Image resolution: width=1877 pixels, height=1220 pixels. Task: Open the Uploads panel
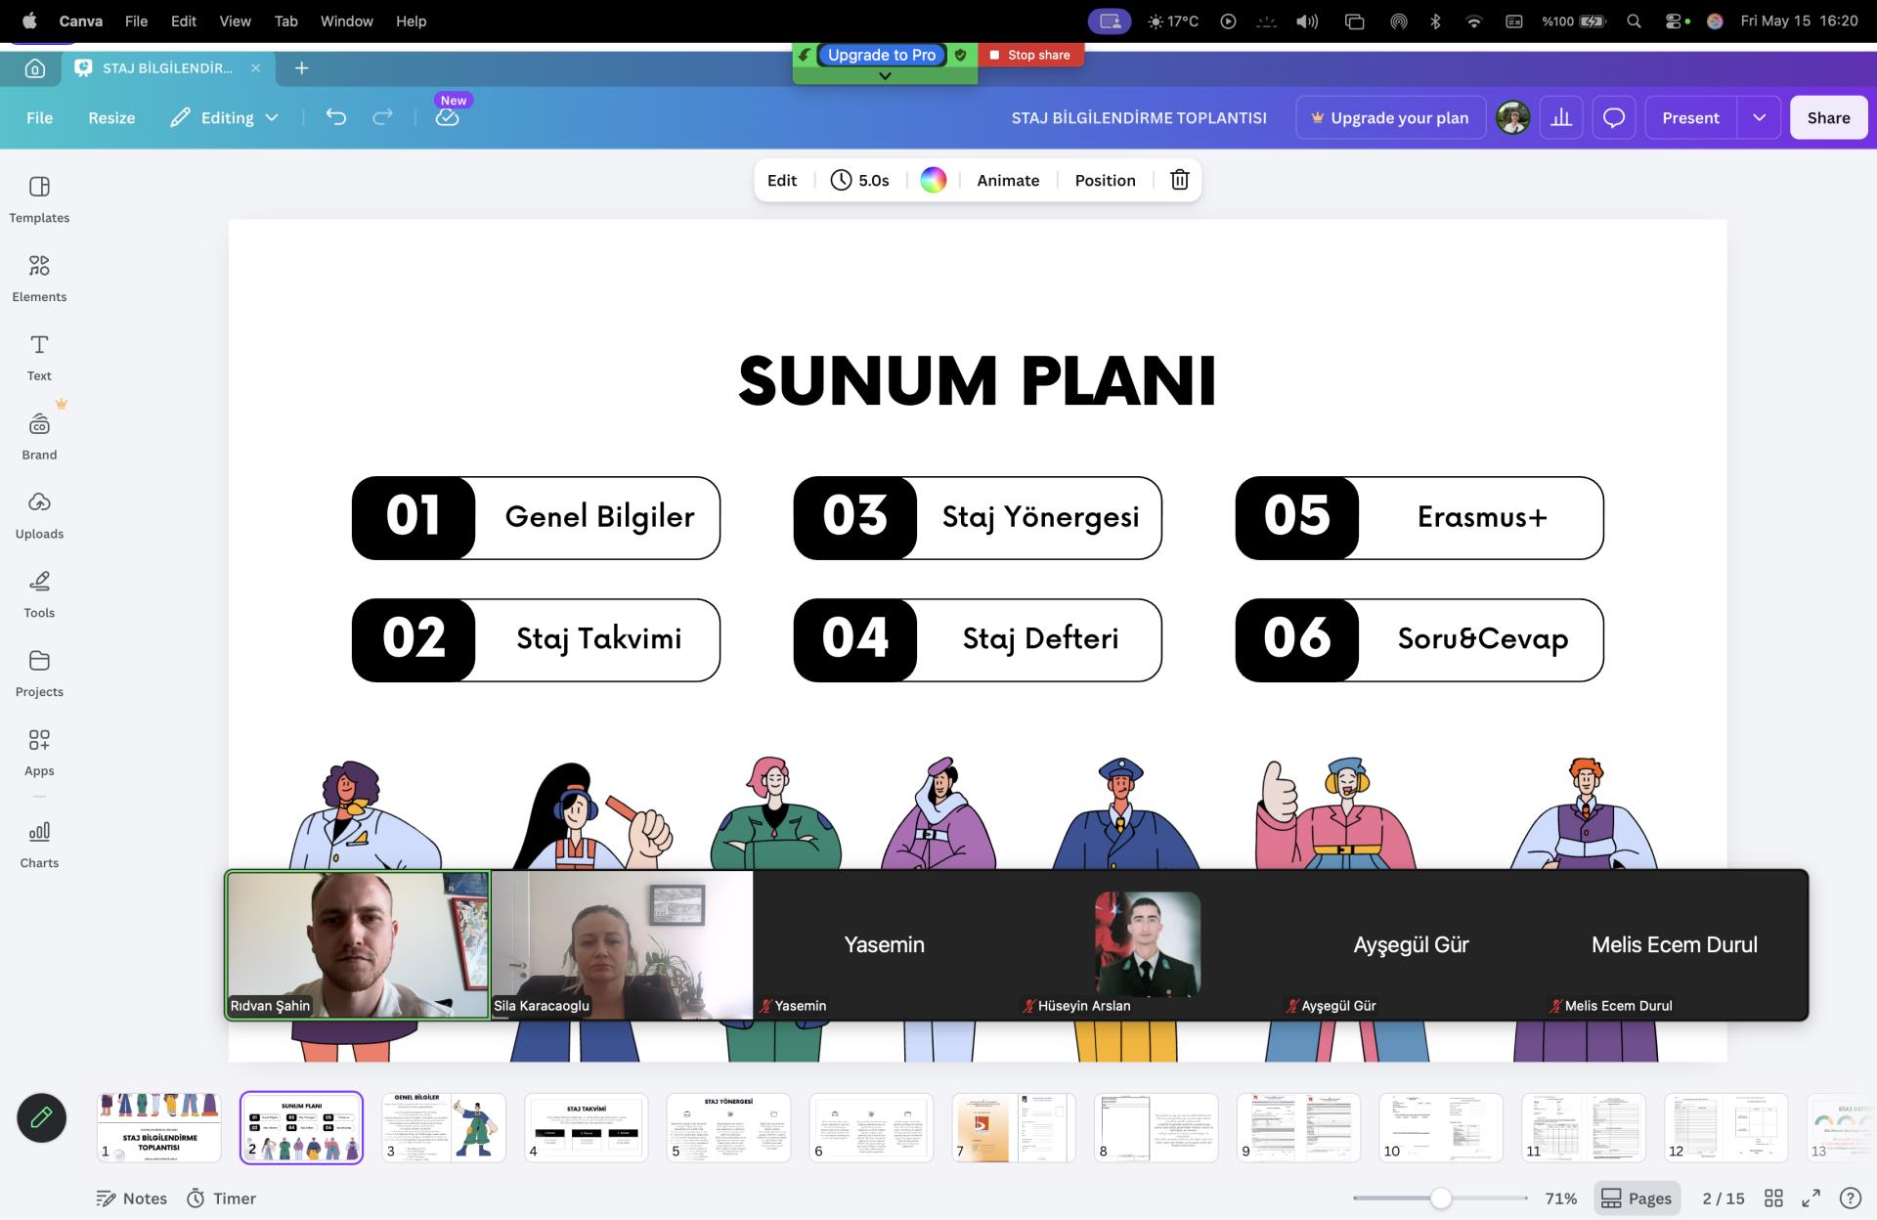pyautogui.click(x=39, y=516)
